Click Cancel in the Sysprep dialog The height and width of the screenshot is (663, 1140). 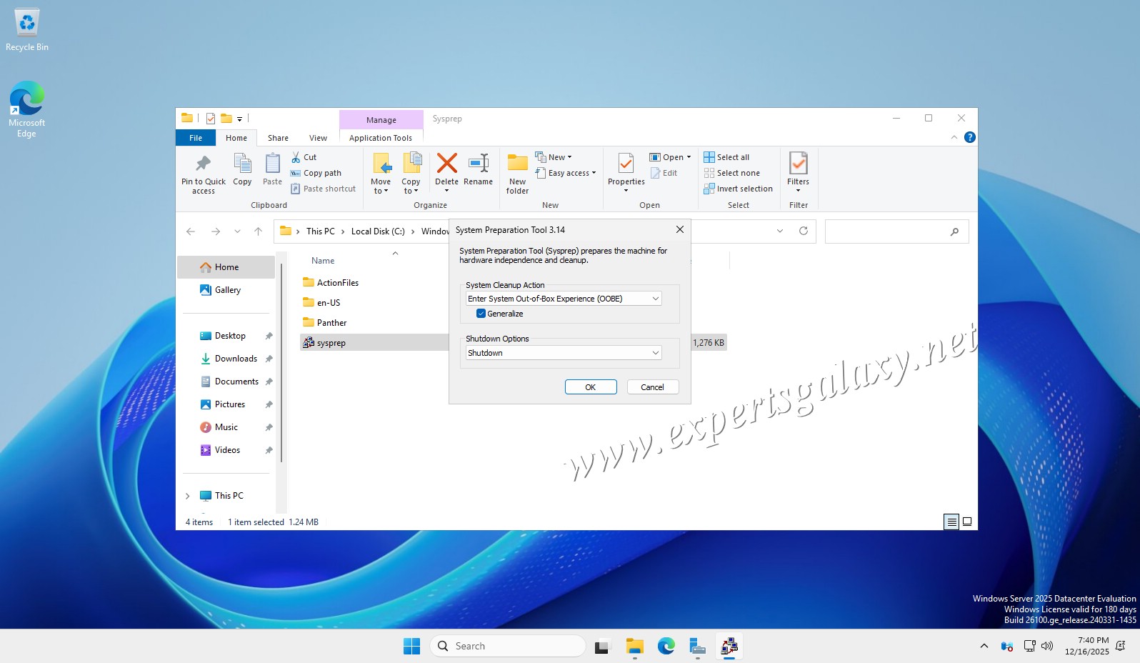[652, 387]
